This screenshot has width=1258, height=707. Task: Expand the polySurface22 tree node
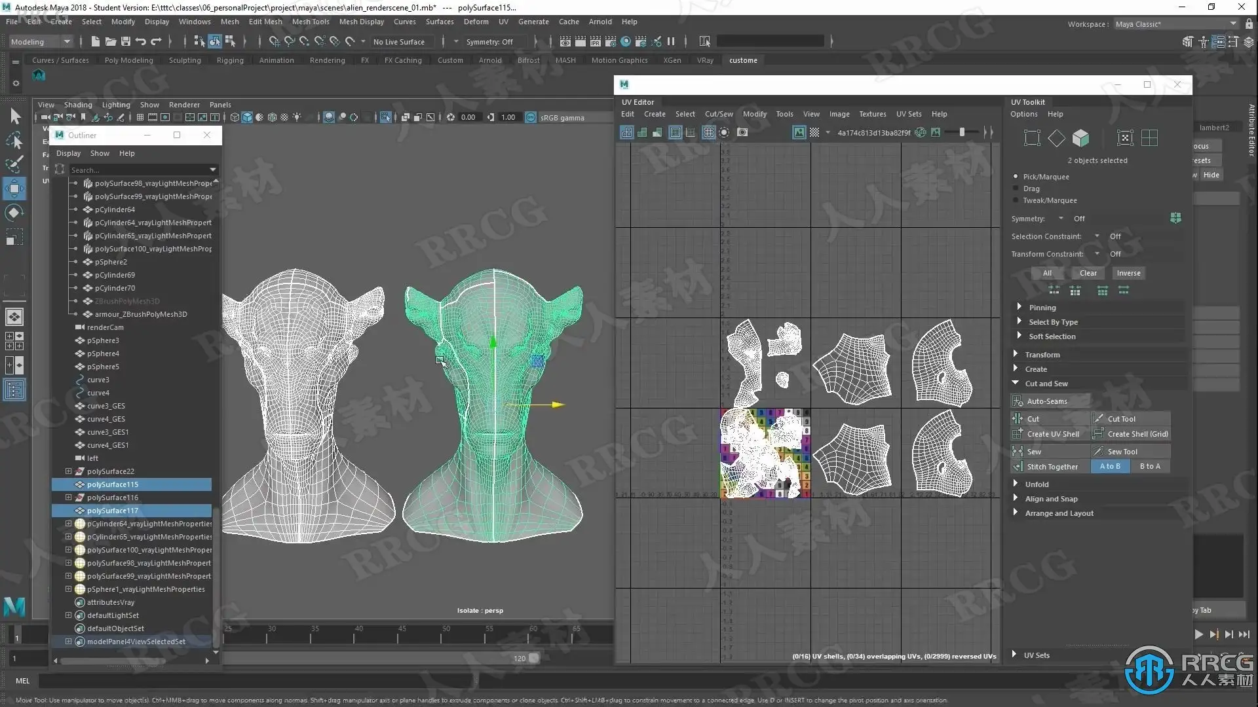(68, 471)
